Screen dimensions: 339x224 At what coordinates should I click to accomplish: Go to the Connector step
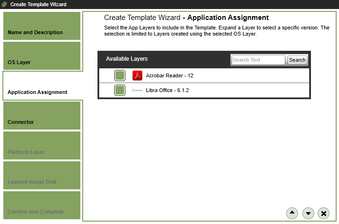click(x=42, y=116)
